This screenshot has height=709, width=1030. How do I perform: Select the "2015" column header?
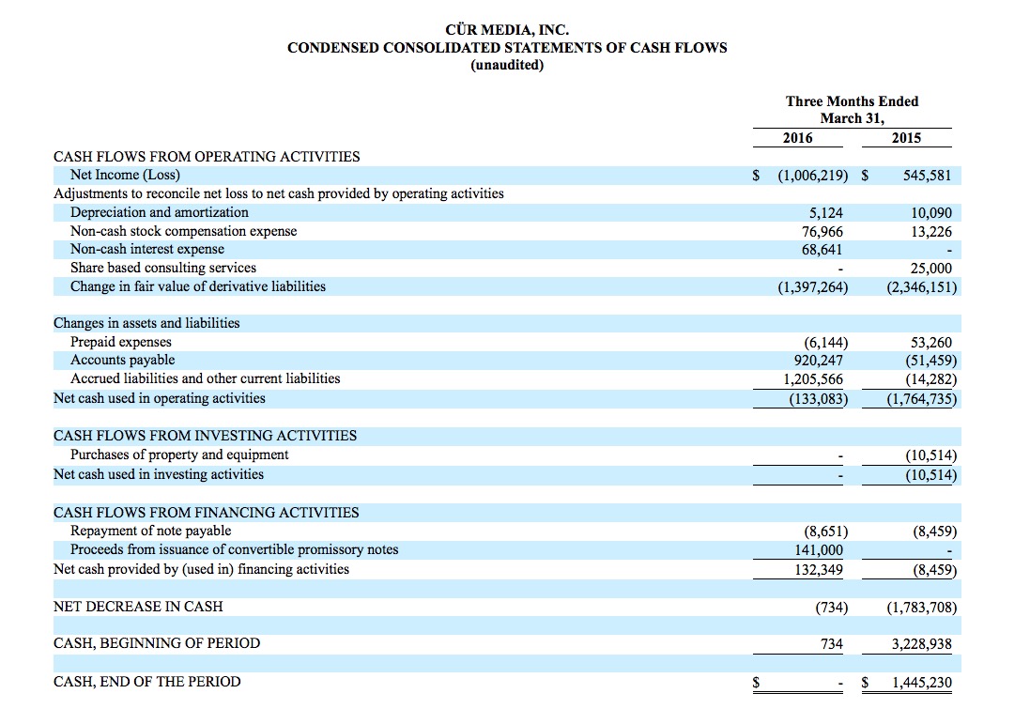pos(906,138)
